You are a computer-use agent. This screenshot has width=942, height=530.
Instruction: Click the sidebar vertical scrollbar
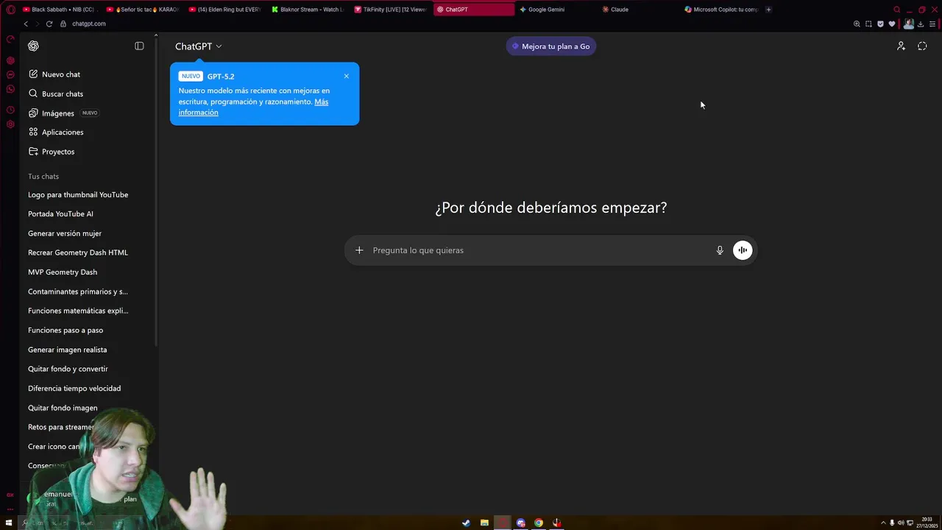coord(156,191)
